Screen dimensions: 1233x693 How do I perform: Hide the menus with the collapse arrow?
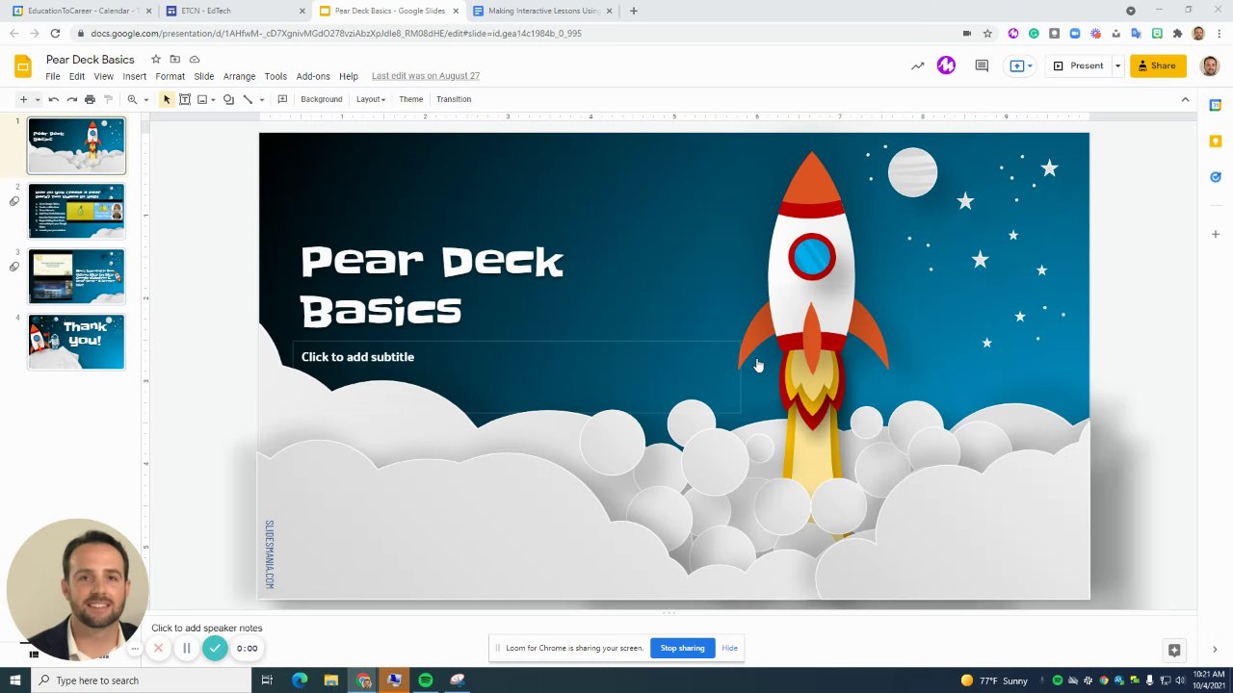click(x=1185, y=99)
